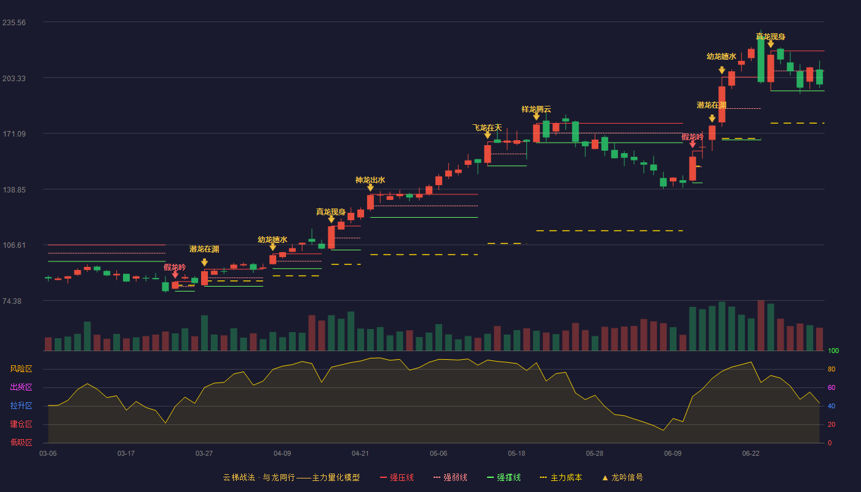Click the 幼龙嬉水 arrow near 04-09

(x=272, y=247)
